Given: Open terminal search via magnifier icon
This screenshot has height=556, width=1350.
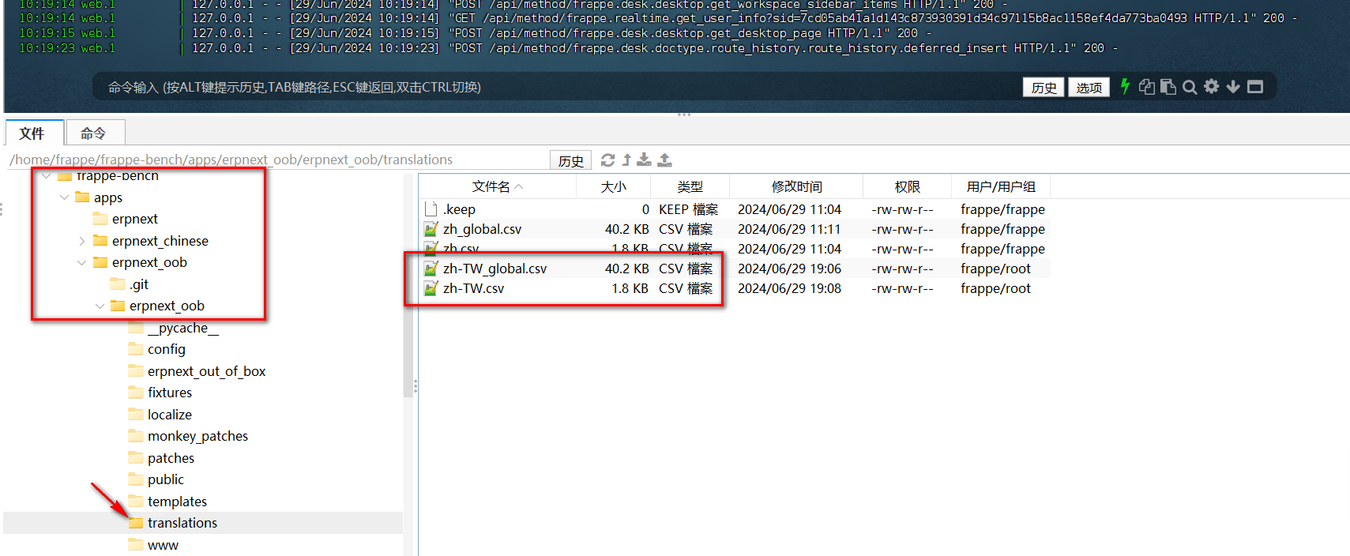Looking at the screenshot, I should click(x=1190, y=87).
